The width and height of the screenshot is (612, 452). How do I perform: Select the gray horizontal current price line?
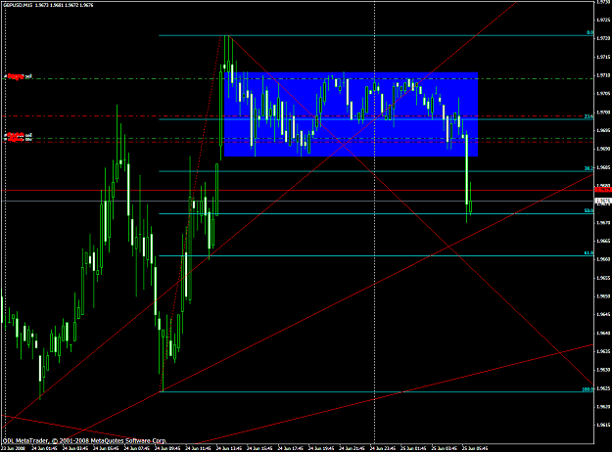[297, 201]
